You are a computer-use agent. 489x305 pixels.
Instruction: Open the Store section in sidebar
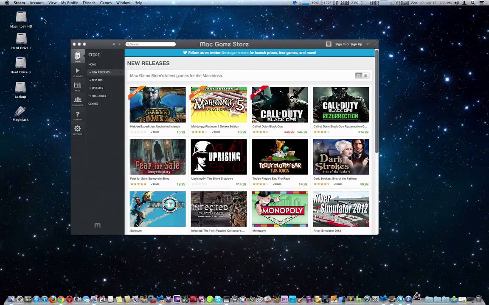(78, 57)
